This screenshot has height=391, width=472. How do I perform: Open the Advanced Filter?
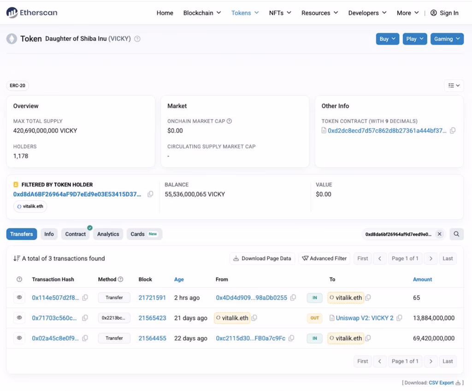324,258
